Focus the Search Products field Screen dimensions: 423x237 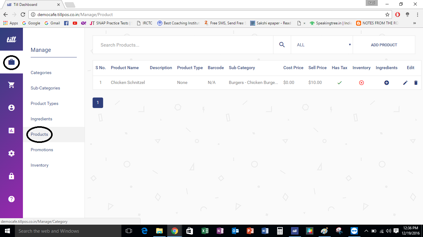click(x=183, y=45)
